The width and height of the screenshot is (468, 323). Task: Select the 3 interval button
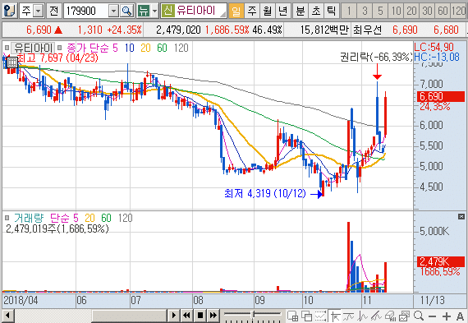365,11
